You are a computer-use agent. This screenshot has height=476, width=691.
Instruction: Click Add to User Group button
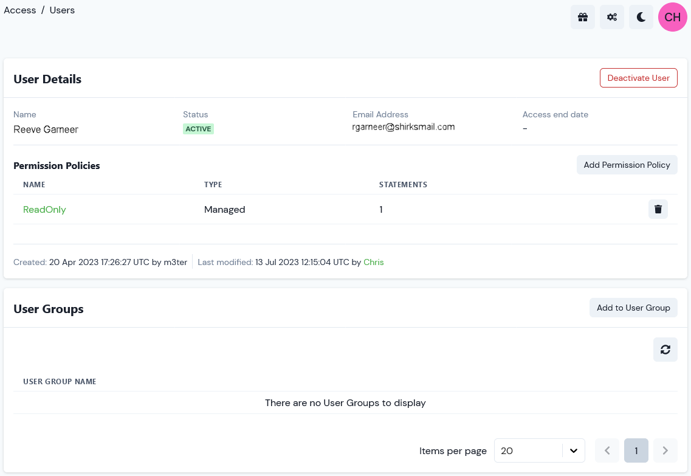633,308
